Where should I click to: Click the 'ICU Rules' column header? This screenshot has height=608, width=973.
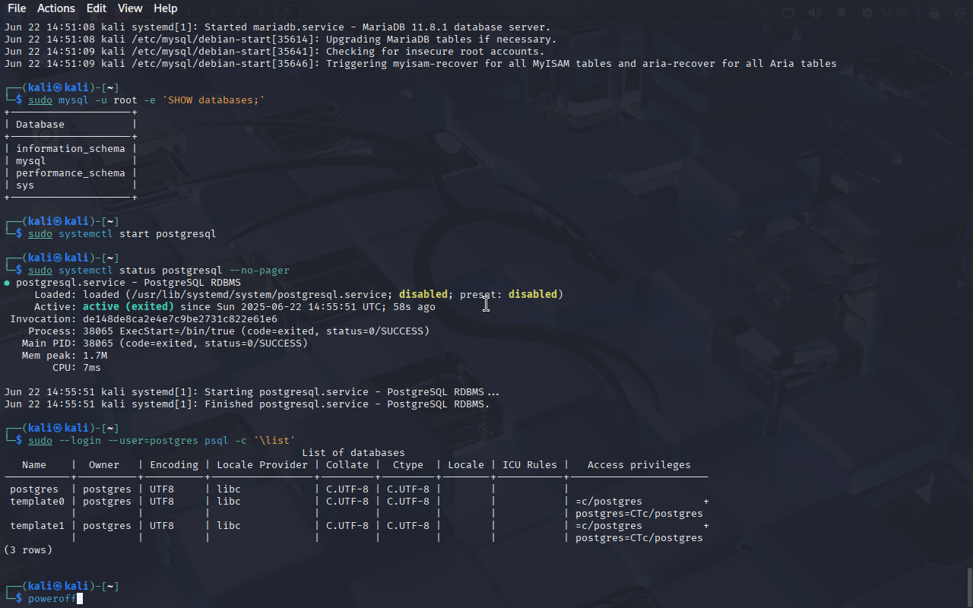click(x=530, y=465)
